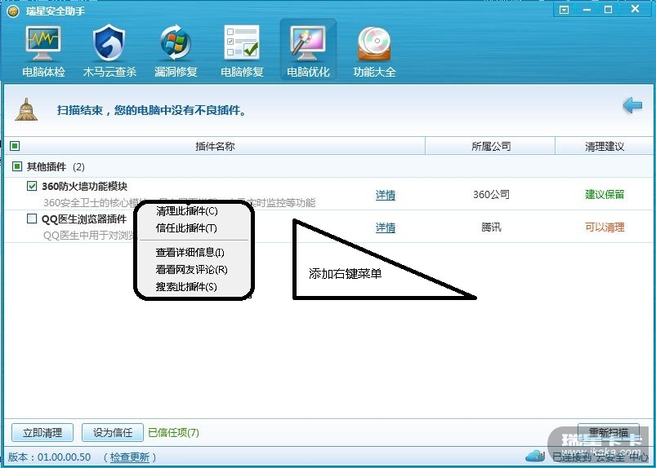The height and width of the screenshot is (468, 656).
Task: Choose 看看网友评论(R) menu entry
Action: 192,269
